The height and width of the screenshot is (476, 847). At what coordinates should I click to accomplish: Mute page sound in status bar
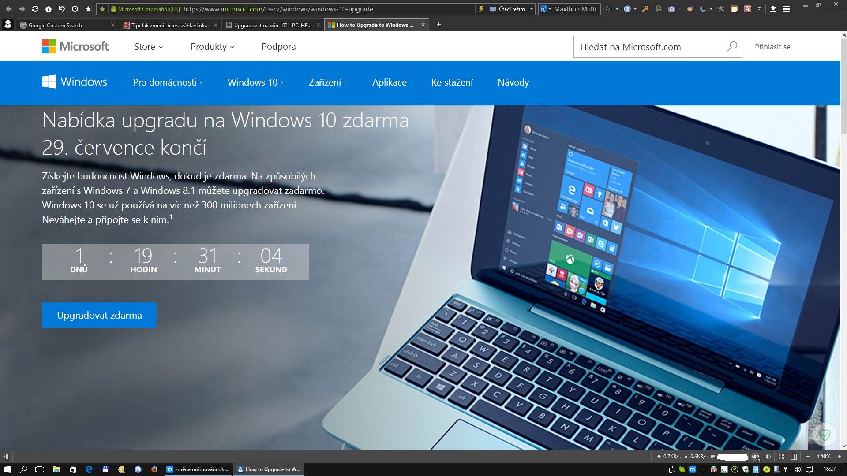pyautogui.click(x=768, y=457)
